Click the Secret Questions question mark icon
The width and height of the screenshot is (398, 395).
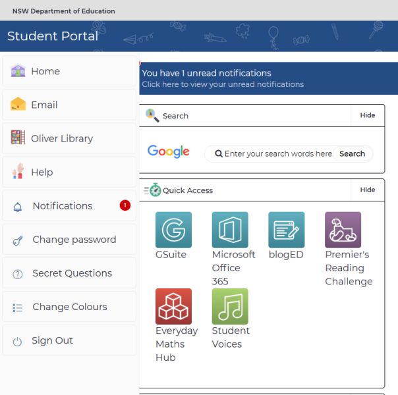[x=18, y=274]
